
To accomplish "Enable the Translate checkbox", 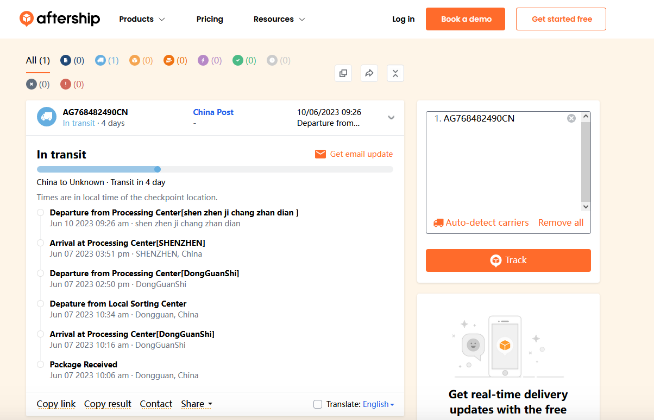I will click(x=318, y=404).
